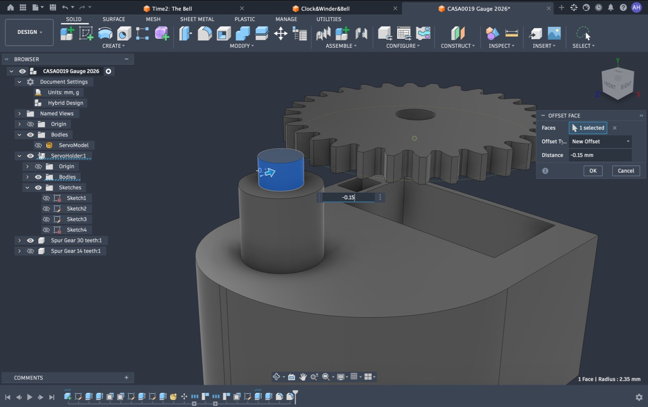This screenshot has height=407, width=648.
Task: Activate the Pan hand tool
Action: pos(303,377)
